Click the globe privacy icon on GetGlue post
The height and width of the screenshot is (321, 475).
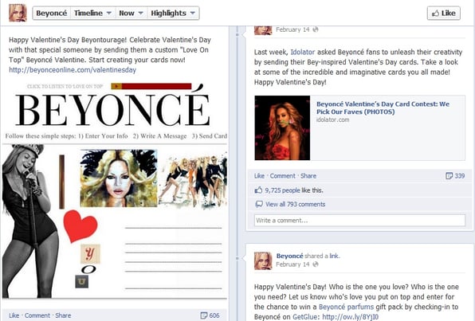point(316,264)
